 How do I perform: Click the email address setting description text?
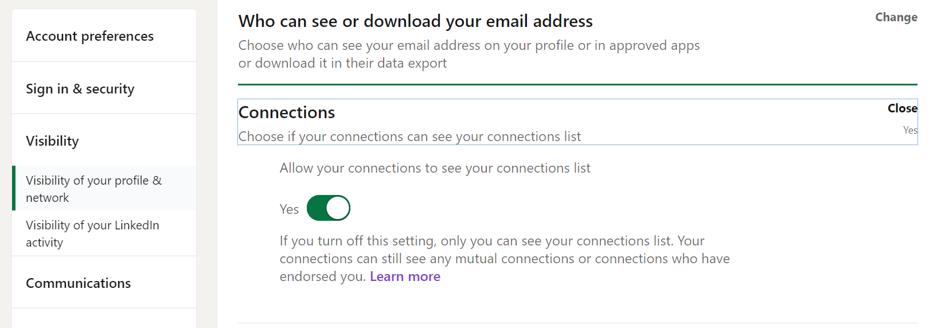tap(468, 54)
